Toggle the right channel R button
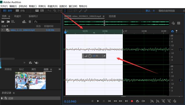 pyautogui.click(x=181, y=80)
